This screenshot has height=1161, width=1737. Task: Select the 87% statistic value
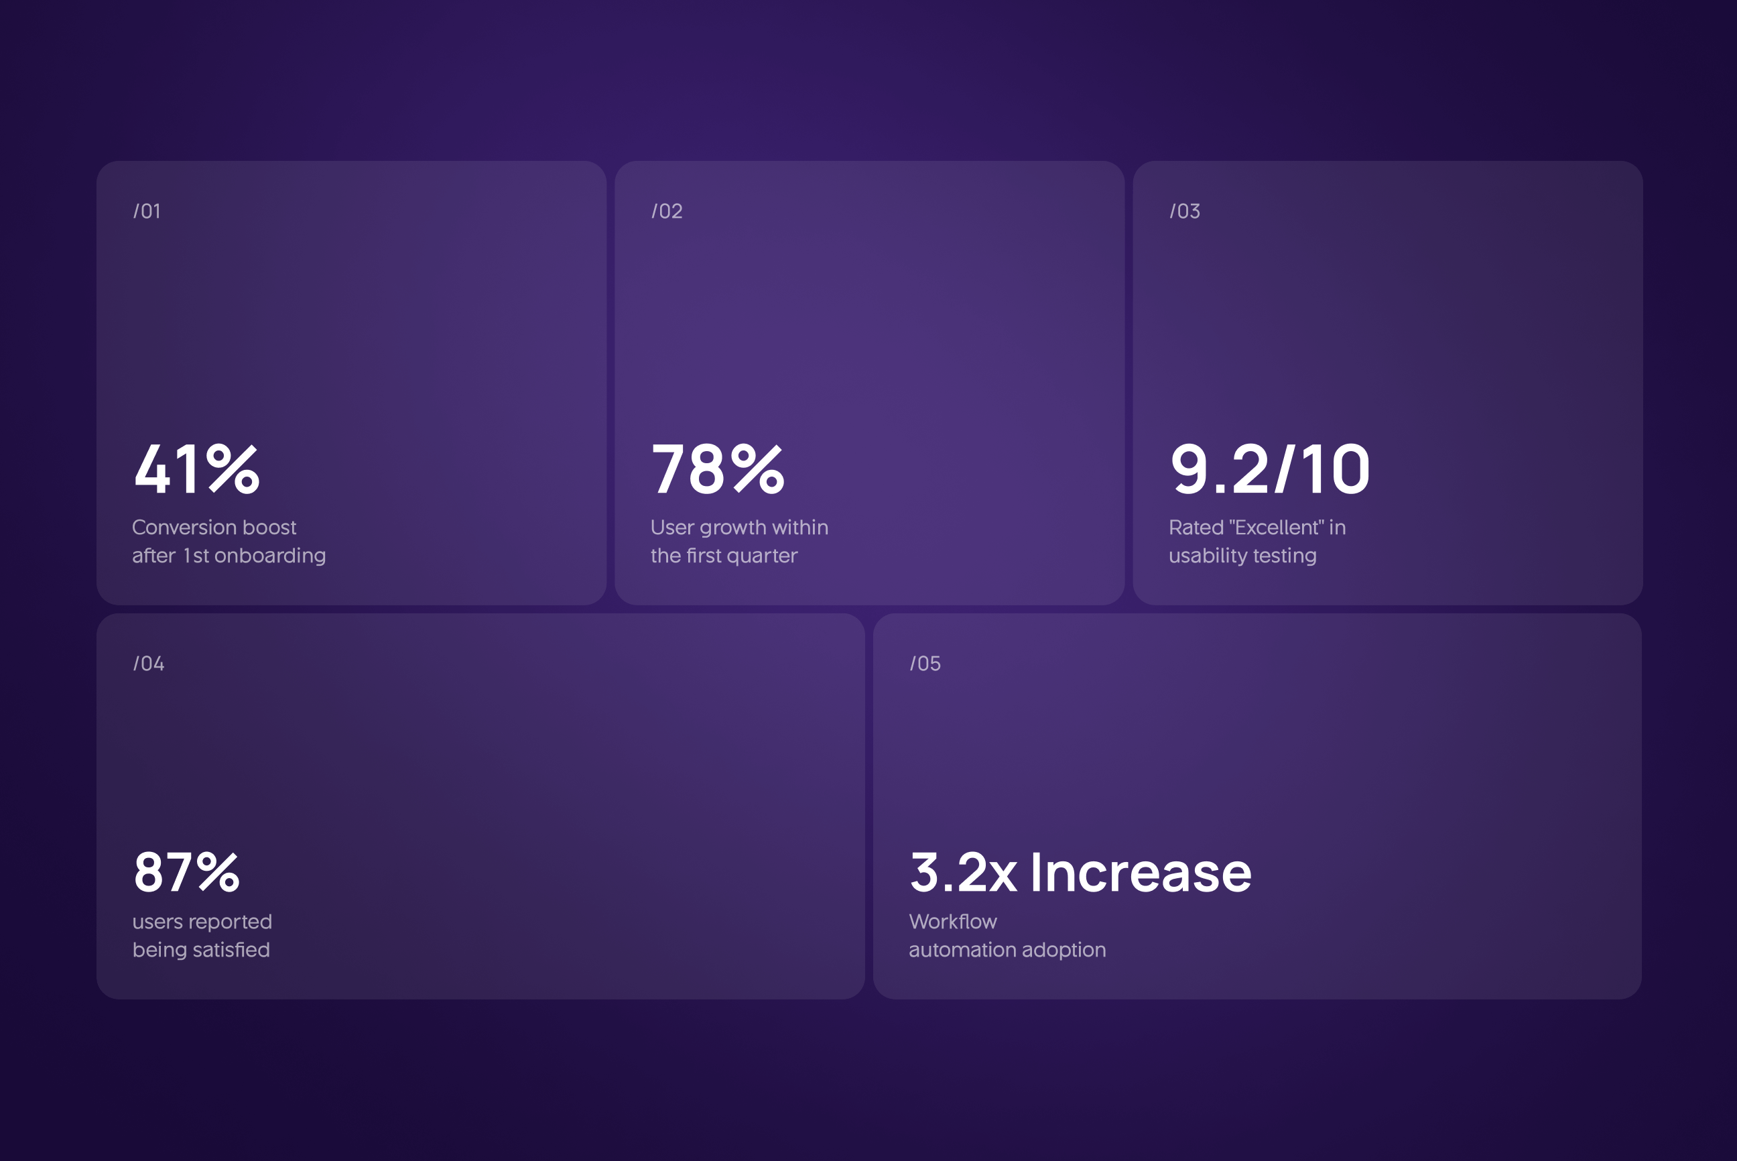click(x=186, y=873)
